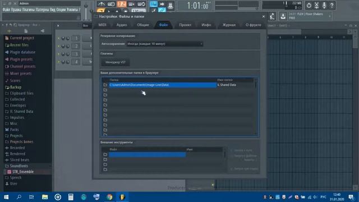Viewport: 359px width, 202px height.
Task: Click the blue chain link icon
Action: [x=162, y=10]
